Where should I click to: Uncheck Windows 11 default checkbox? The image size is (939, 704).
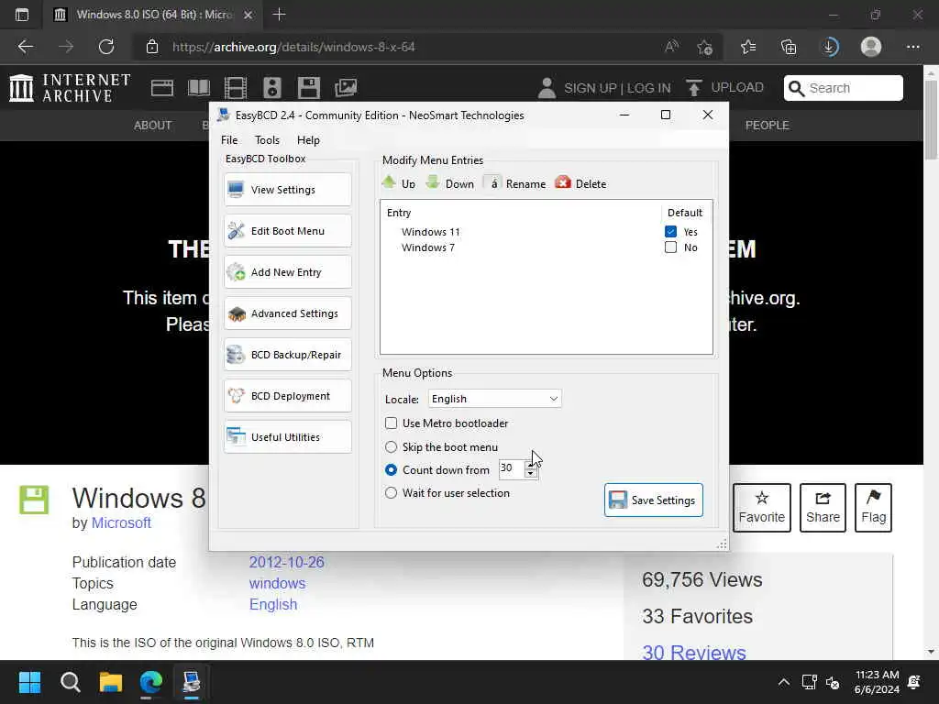tap(670, 232)
